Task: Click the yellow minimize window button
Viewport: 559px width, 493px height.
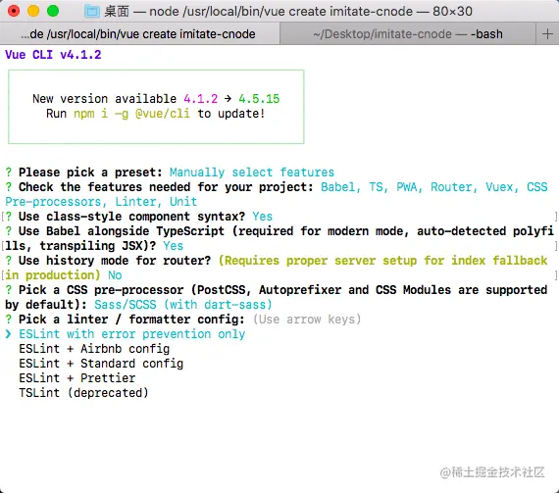Action: (x=33, y=11)
